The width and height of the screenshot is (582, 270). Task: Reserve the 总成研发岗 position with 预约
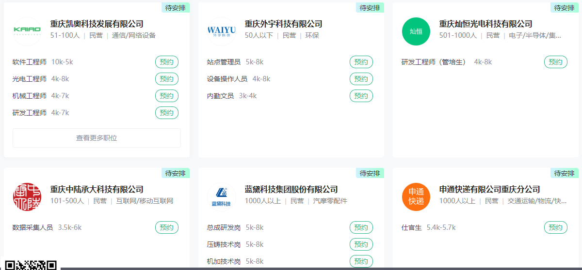pos(361,227)
